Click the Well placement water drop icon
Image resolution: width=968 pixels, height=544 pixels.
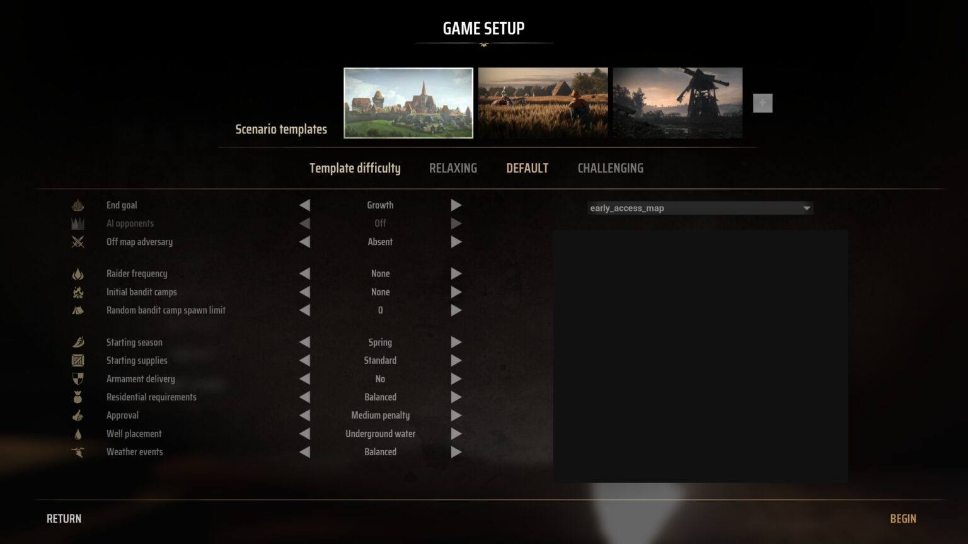click(78, 434)
